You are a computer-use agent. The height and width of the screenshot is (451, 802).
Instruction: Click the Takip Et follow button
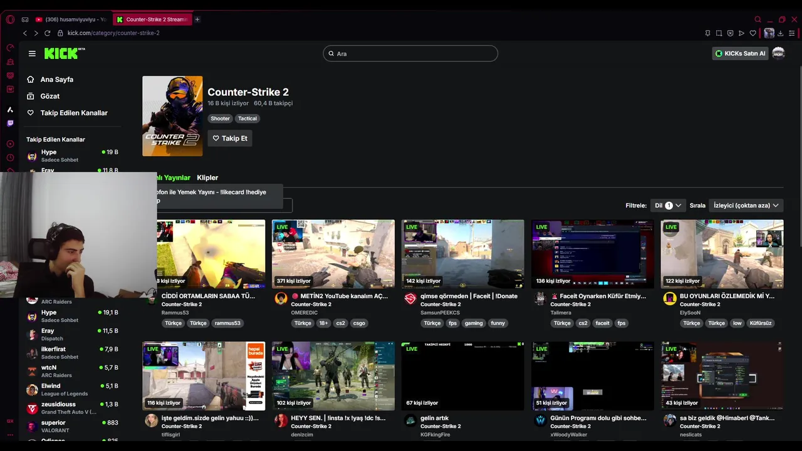230,138
